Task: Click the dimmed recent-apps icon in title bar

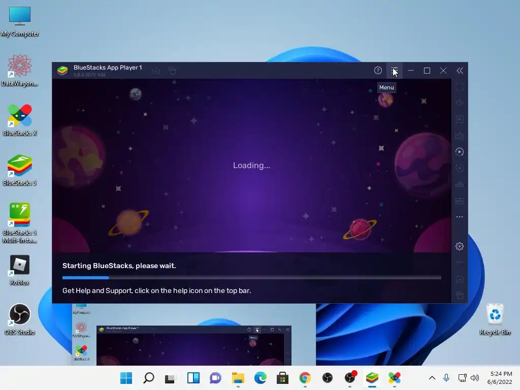Action: tap(173, 71)
